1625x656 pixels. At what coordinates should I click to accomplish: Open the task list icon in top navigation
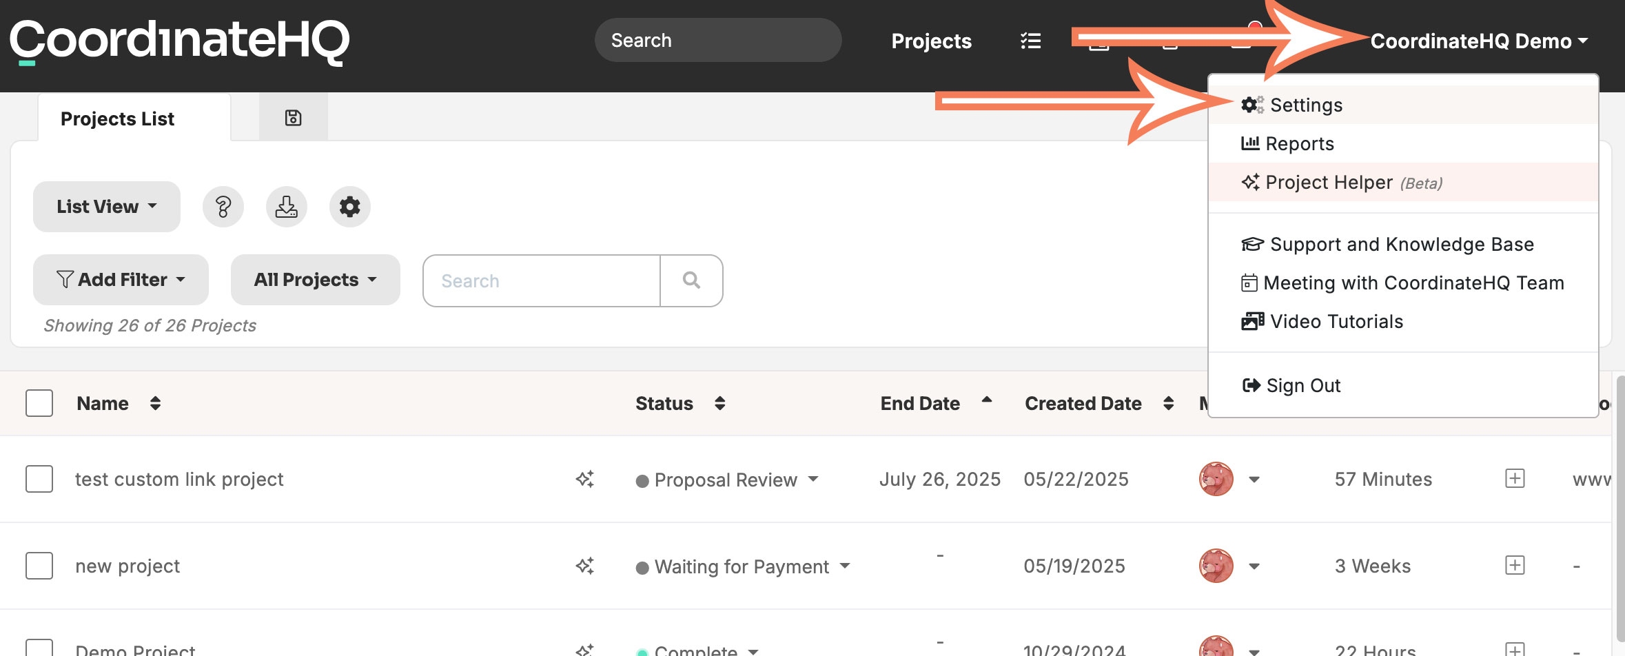tap(1030, 41)
